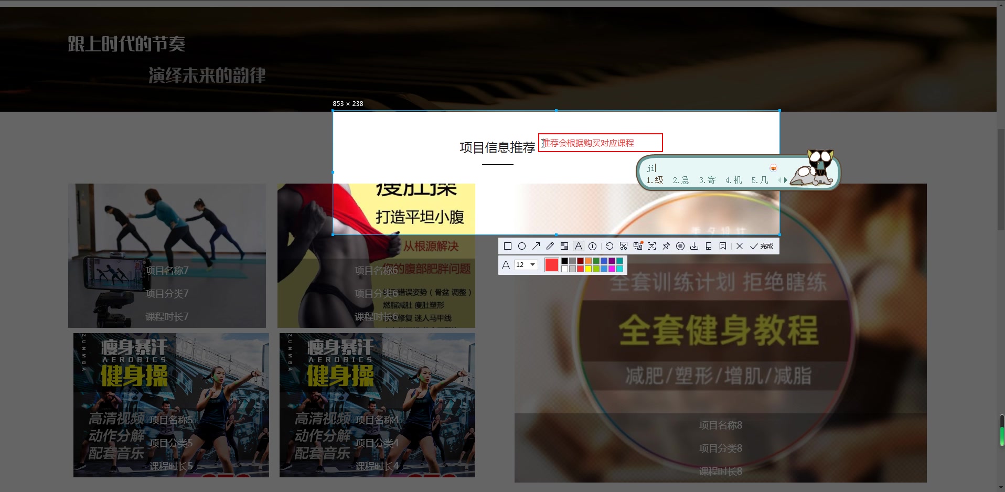Click the download icon to save screenshot
This screenshot has width=1005, height=492.
tap(694, 245)
